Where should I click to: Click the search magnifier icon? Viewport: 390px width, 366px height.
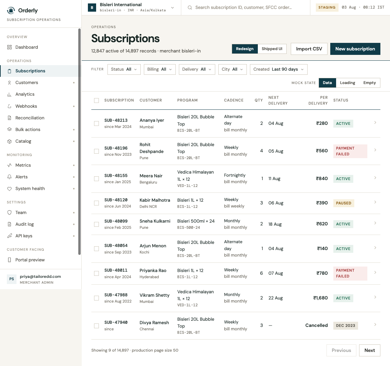pyautogui.click(x=190, y=8)
